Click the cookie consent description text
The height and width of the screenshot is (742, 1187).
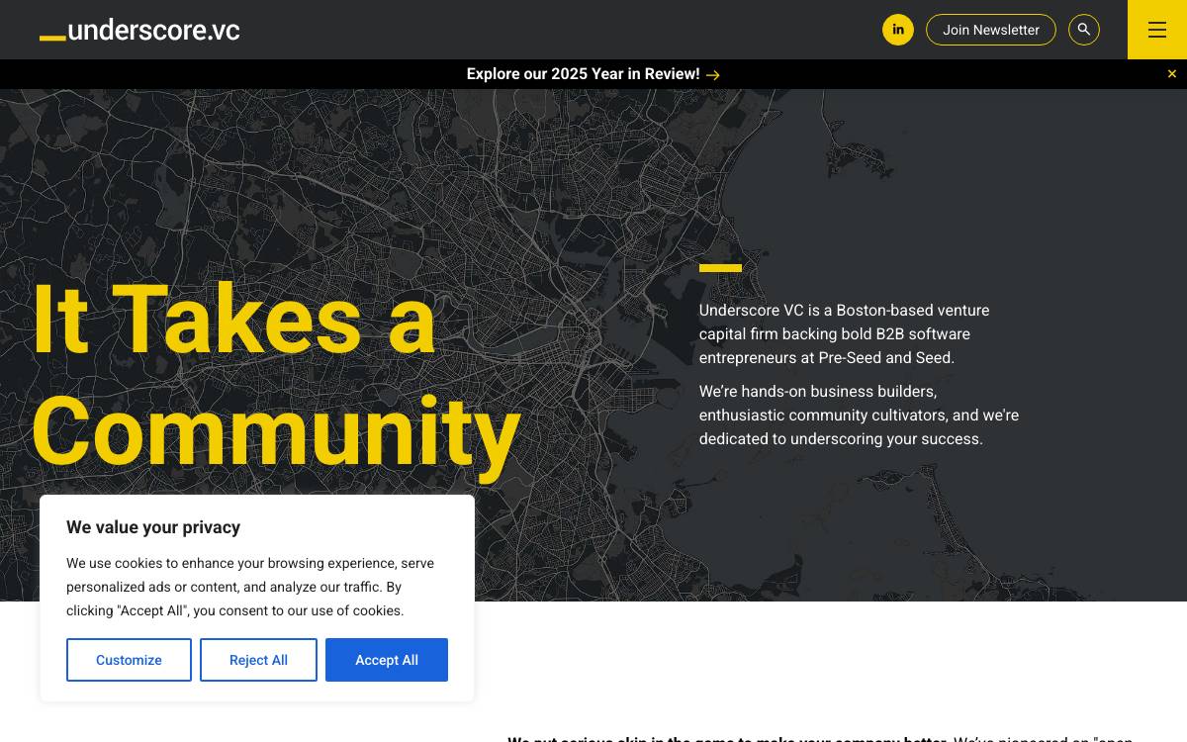(x=250, y=587)
